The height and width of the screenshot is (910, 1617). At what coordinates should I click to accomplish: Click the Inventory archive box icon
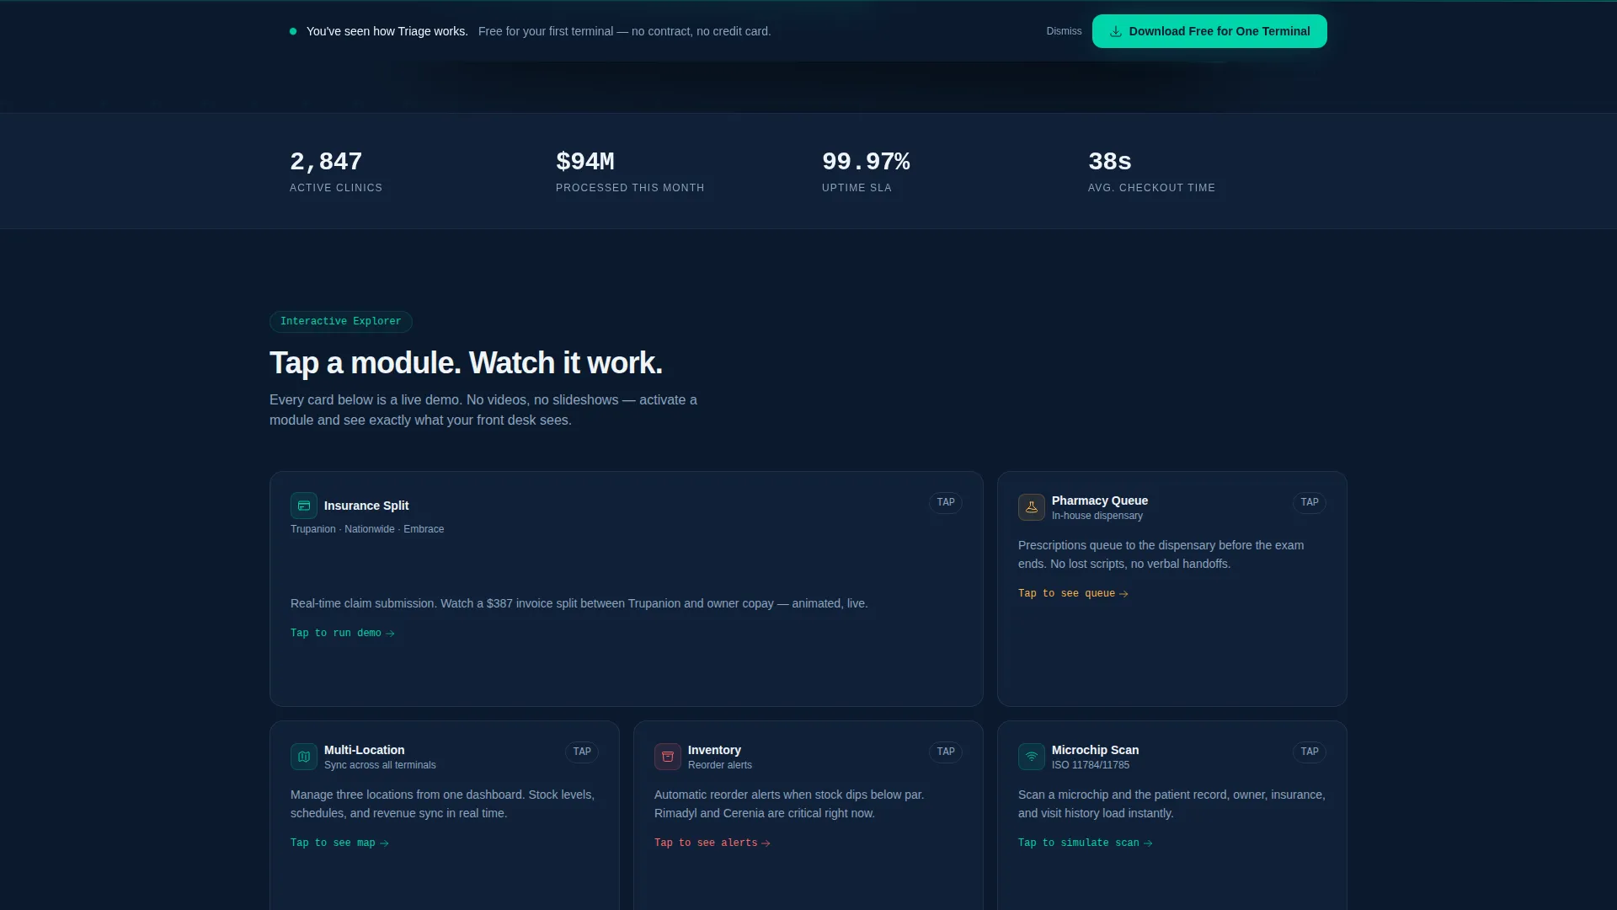pos(668,757)
